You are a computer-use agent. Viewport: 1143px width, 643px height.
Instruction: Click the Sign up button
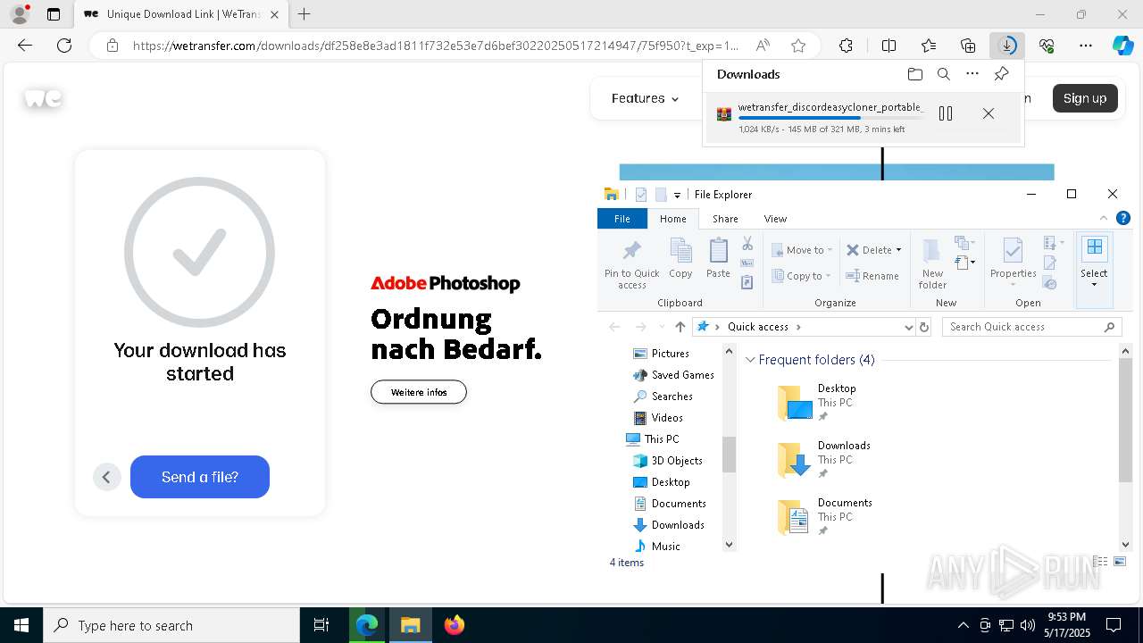click(x=1085, y=98)
